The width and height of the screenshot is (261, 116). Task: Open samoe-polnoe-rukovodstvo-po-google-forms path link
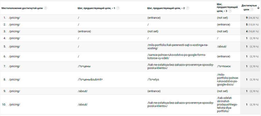click(177, 57)
